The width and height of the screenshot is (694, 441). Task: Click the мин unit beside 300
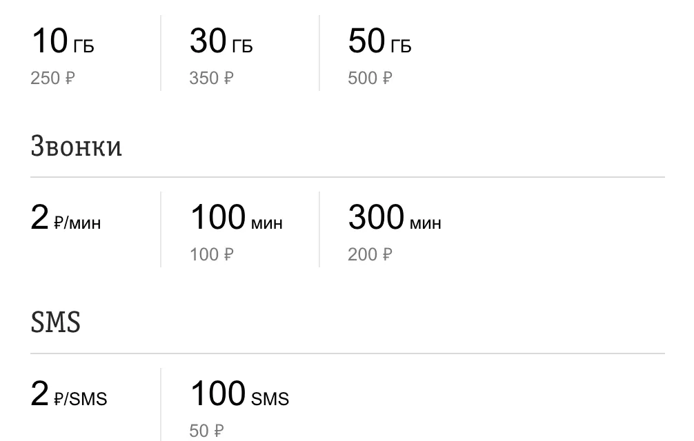click(425, 224)
